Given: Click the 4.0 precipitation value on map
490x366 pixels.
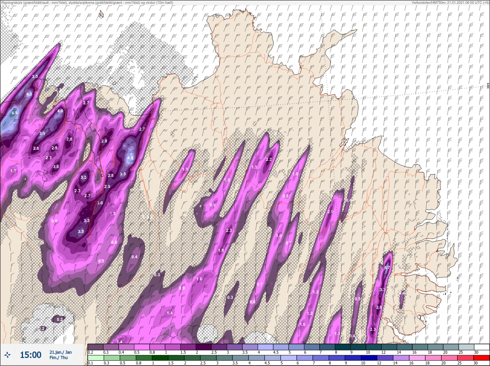Looking at the screenshot, I should pos(60,111).
